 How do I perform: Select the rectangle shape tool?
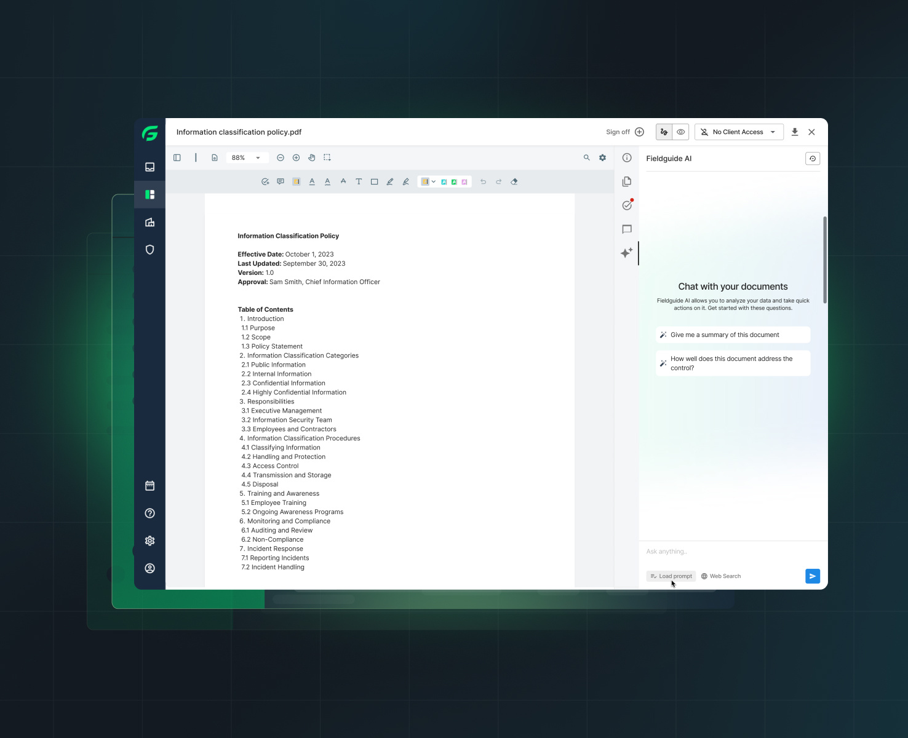(x=374, y=181)
